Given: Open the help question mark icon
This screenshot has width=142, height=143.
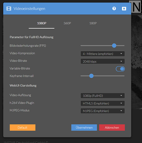Looking at the screenshot, I should [x=114, y=9].
